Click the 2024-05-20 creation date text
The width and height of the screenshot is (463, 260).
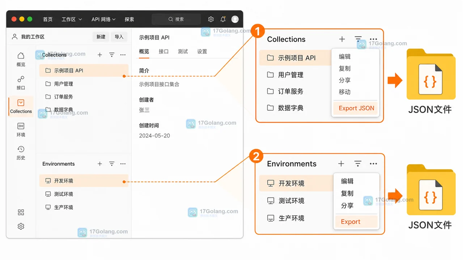[x=154, y=136]
